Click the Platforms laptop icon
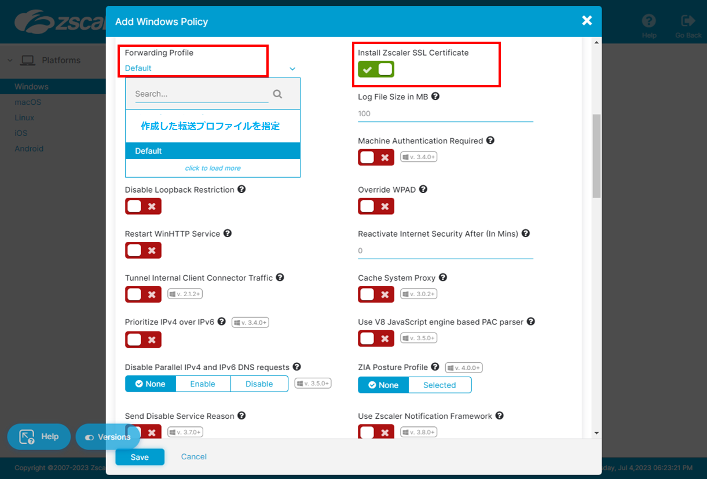 click(x=28, y=60)
